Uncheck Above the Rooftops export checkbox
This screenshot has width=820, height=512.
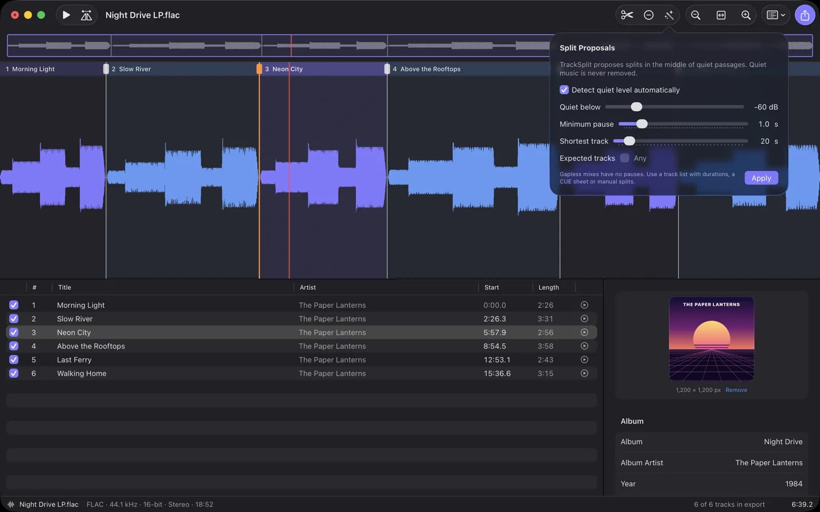pos(14,346)
